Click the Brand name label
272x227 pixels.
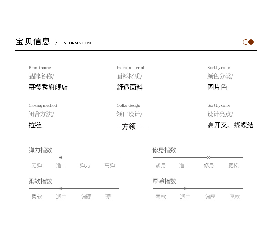[x=40, y=68]
